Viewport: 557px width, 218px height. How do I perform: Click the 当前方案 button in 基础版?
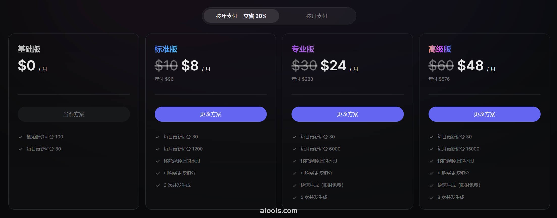(74, 114)
